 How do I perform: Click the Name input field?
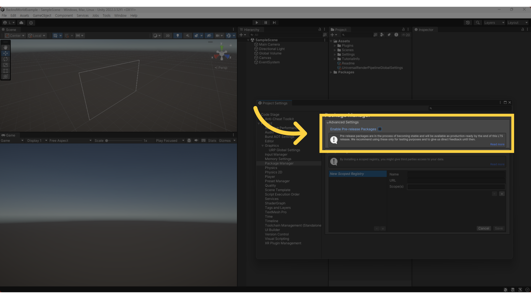point(456,174)
